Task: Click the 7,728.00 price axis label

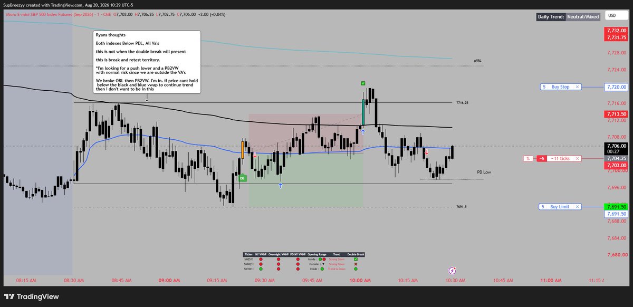Action: 616,53
